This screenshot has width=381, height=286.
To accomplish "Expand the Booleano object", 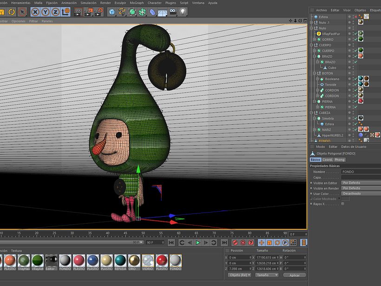I will coord(318,79).
